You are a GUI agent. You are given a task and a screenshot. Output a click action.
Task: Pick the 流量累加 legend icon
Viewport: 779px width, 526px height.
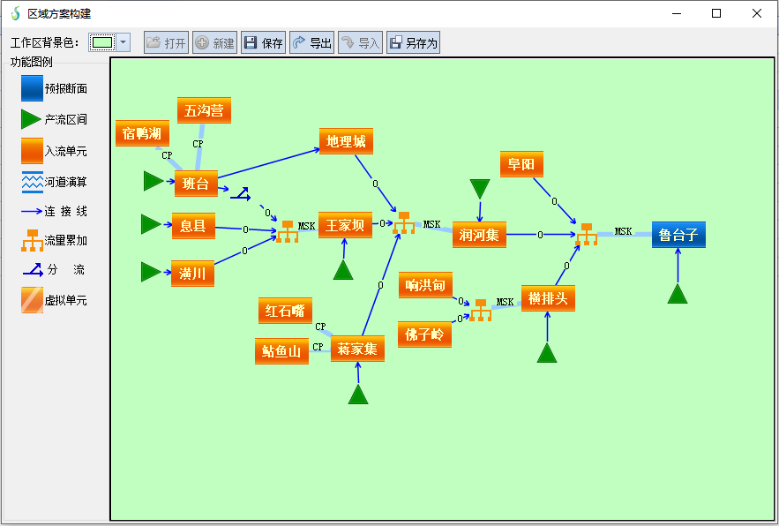[x=33, y=240]
